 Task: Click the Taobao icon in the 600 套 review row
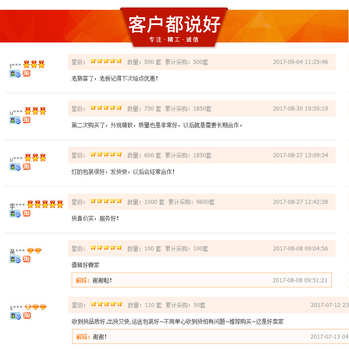coord(27,166)
